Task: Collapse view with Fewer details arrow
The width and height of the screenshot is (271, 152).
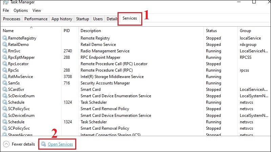Action: tap(6, 144)
